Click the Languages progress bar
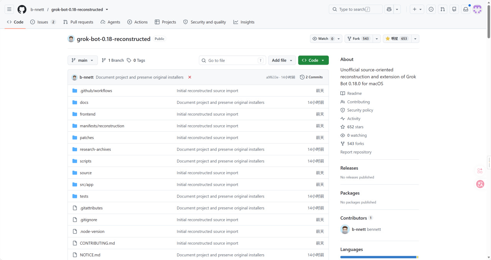The height and width of the screenshot is (260, 491). tap(379, 257)
